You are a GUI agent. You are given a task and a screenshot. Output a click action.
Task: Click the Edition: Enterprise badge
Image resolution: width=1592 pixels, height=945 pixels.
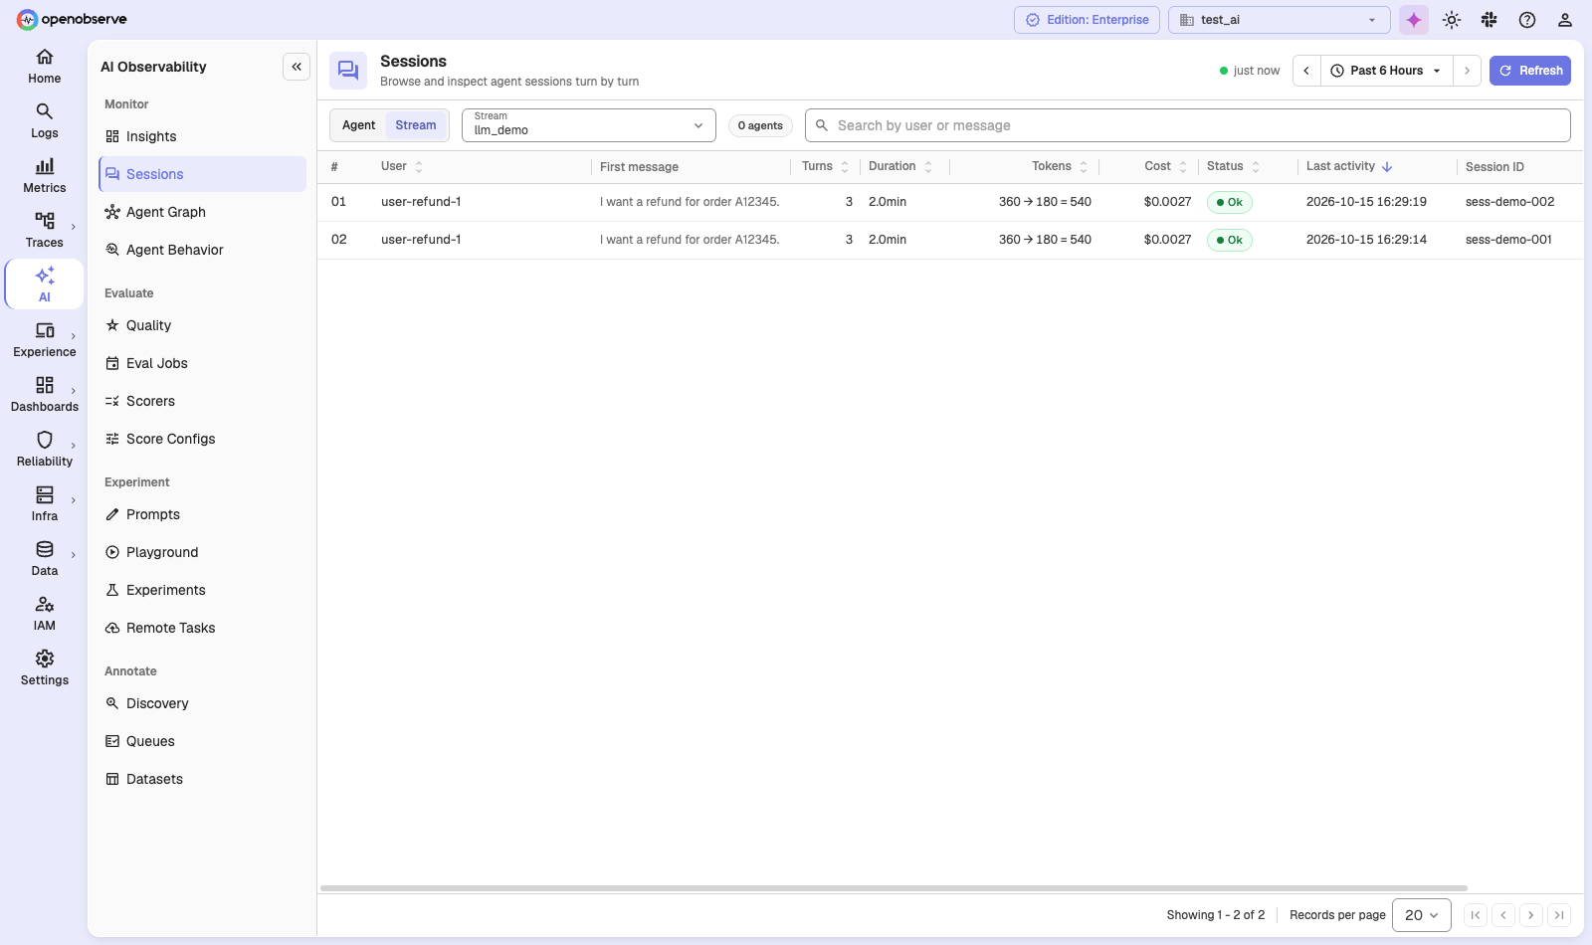1087,20
